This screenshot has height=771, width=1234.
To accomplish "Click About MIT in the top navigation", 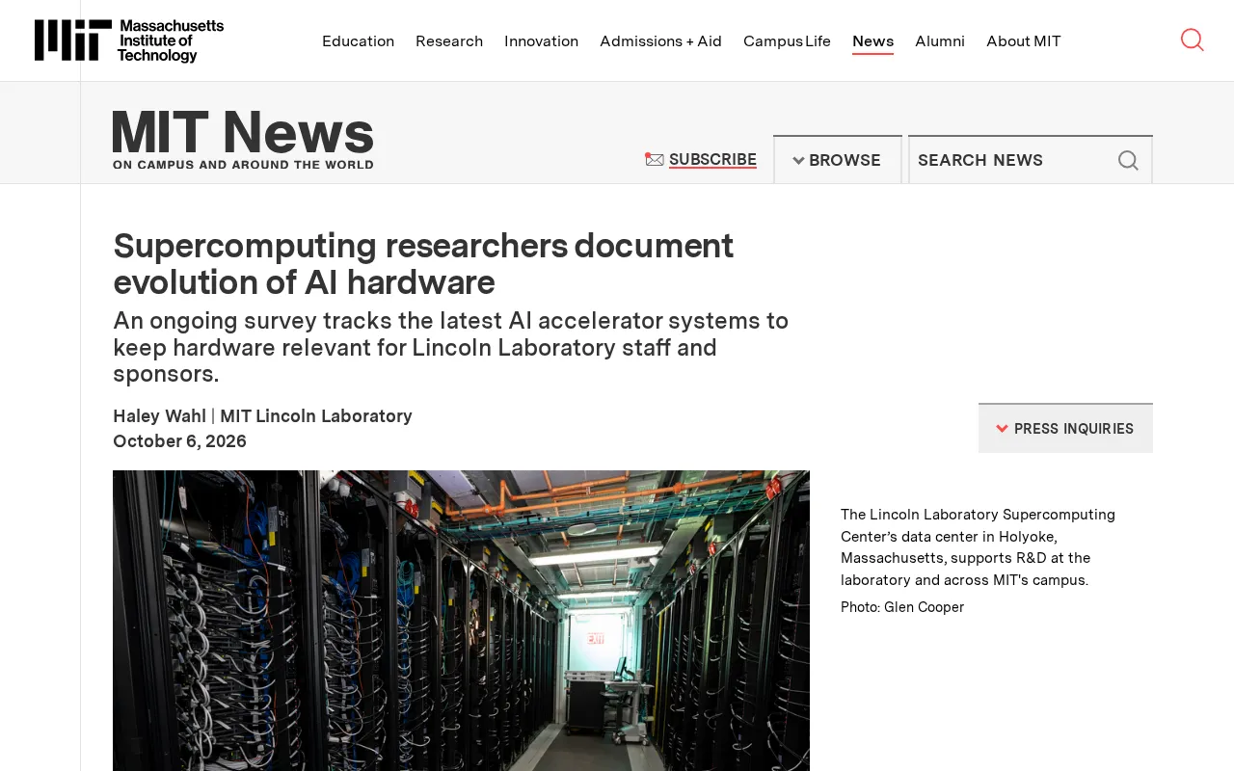I will click(1024, 40).
